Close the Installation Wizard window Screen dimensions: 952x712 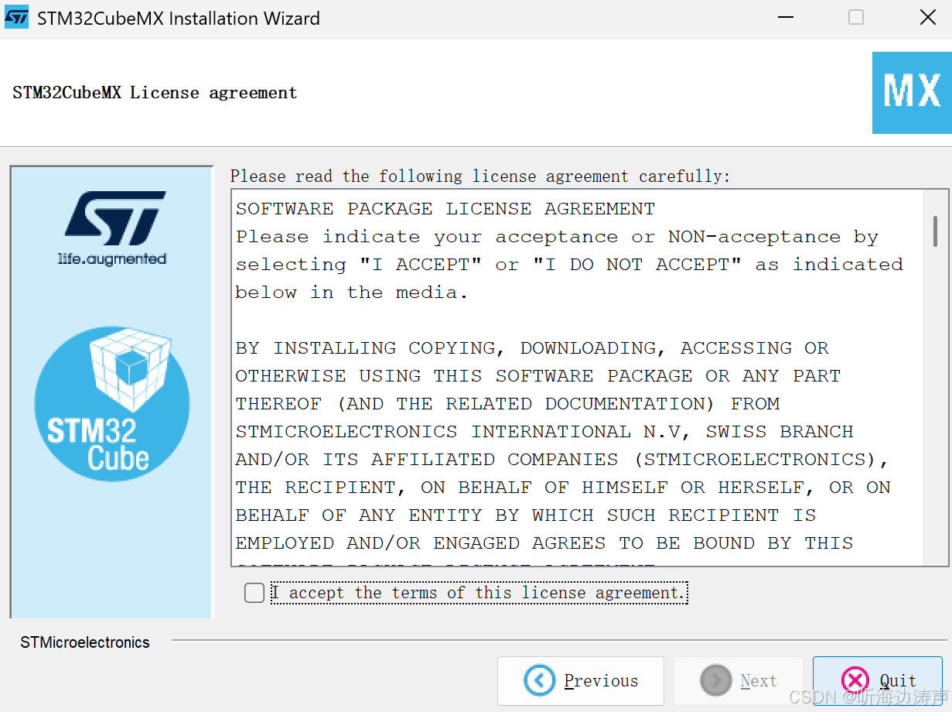(927, 18)
